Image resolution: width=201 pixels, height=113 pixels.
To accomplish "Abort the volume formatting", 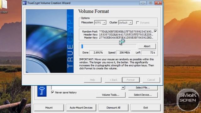I will (x=147, y=46).
